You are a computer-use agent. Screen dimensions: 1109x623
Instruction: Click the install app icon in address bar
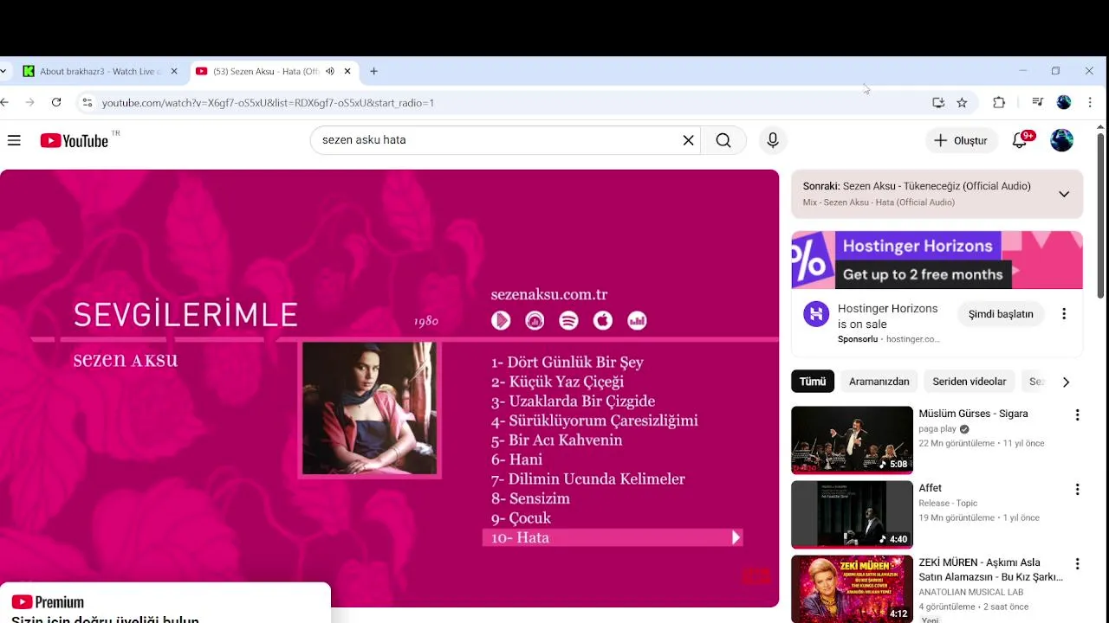(x=938, y=102)
